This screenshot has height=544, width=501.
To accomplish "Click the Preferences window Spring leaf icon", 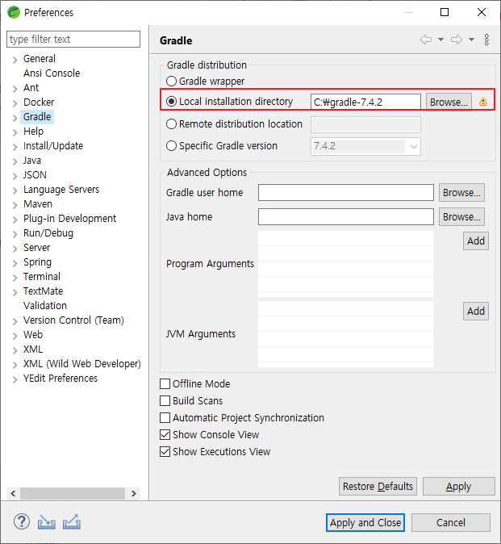I will click(14, 12).
